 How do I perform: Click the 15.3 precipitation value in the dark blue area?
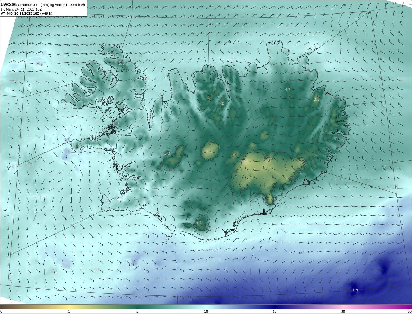[354, 291]
